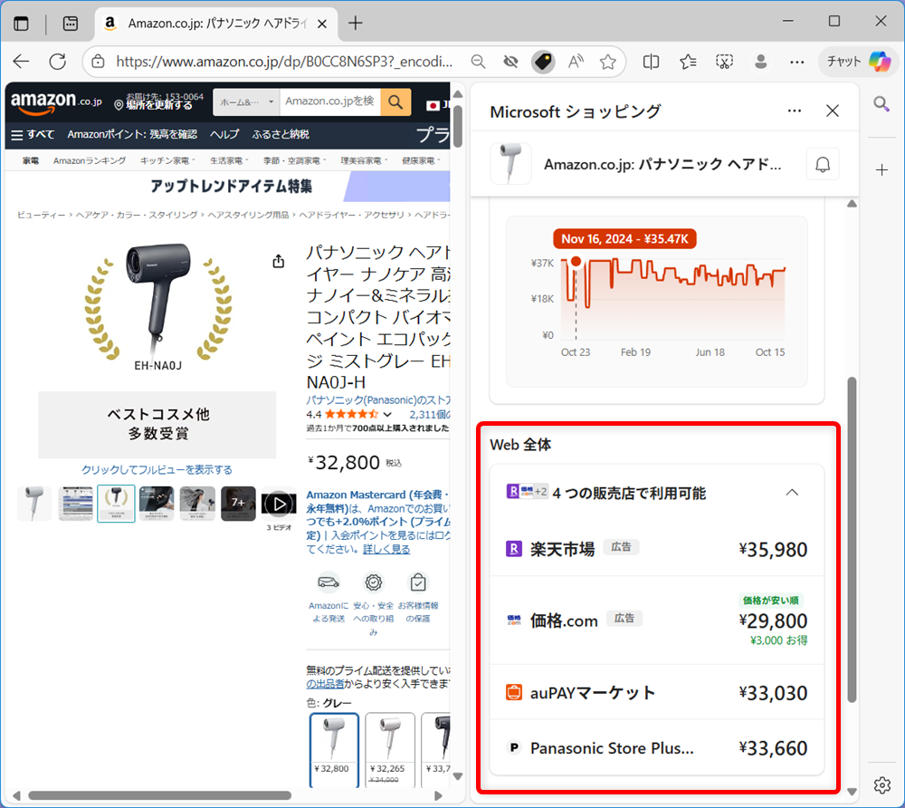This screenshot has height=808, width=905.
Task: Open the browser settings menu via ellipsis
Action: 796,62
